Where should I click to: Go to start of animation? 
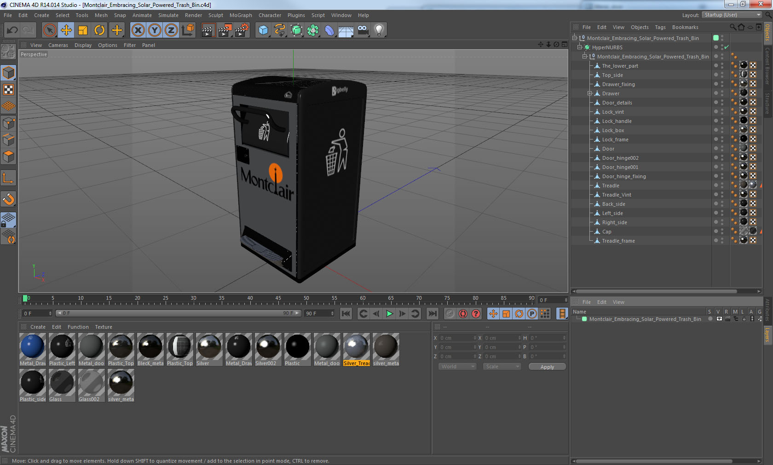[x=346, y=314]
